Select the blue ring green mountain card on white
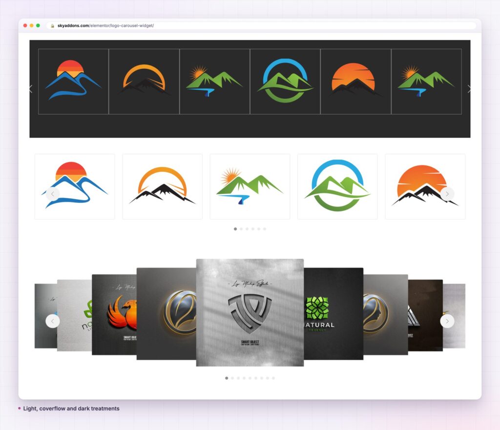Image resolution: width=500 pixels, height=430 pixels. click(x=337, y=187)
